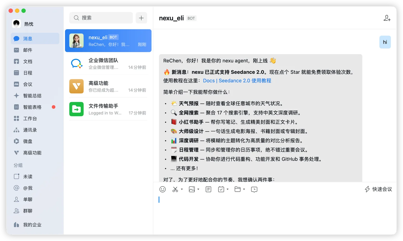Open the scheduled message icon
403x241 pixels.
[x=254, y=189]
